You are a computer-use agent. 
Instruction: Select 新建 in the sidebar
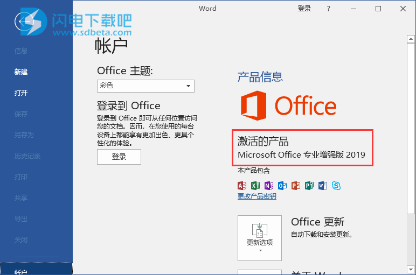click(21, 72)
